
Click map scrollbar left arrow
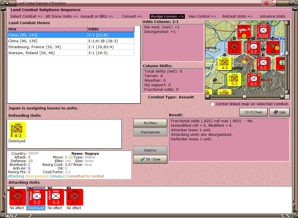(x=208, y=97)
